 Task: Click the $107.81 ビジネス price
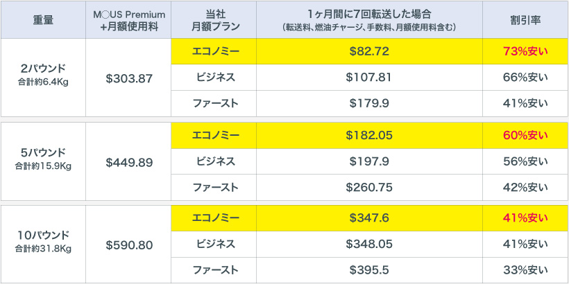pyautogui.click(x=369, y=77)
